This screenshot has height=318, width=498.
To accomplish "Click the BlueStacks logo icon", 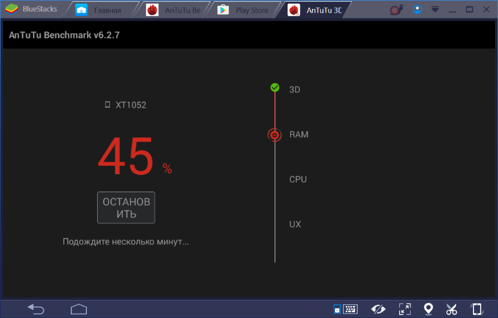I will pos(12,9).
